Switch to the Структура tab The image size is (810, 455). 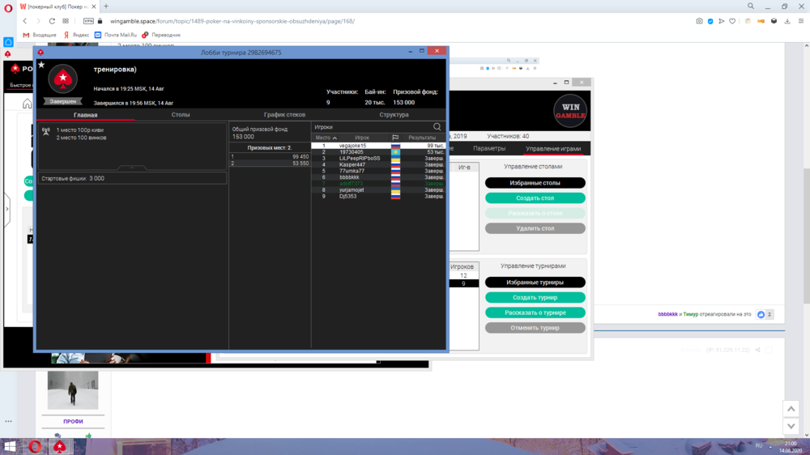pyautogui.click(x=394, y=115)
